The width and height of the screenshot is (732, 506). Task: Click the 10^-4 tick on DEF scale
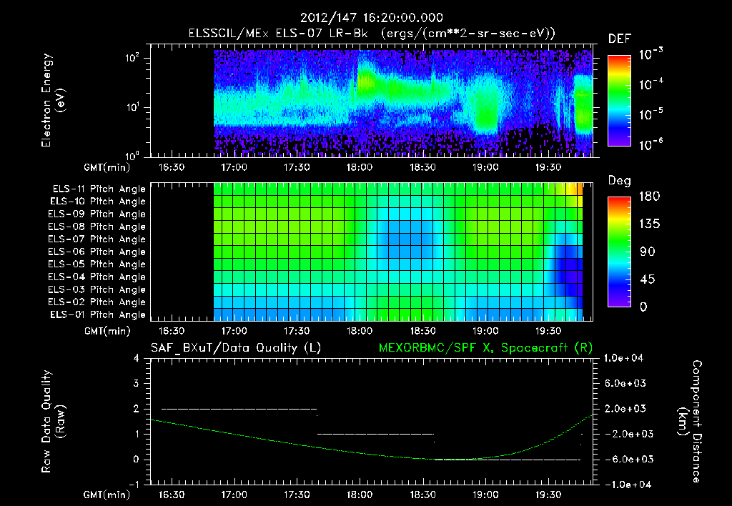(651, 84)
